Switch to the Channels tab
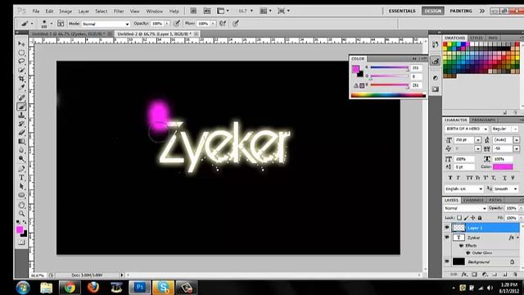 tap(473, 200)
